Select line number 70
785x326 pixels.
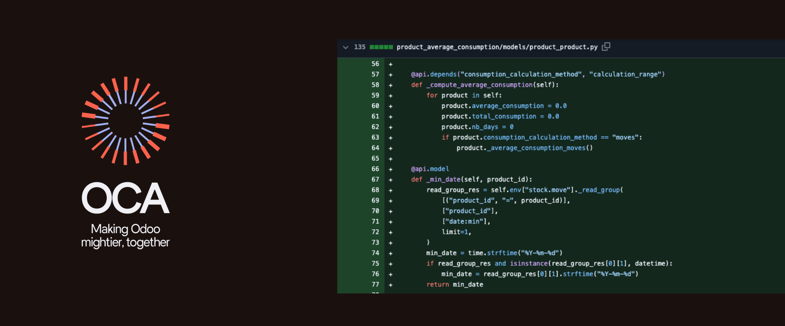[x=375, y=211]
